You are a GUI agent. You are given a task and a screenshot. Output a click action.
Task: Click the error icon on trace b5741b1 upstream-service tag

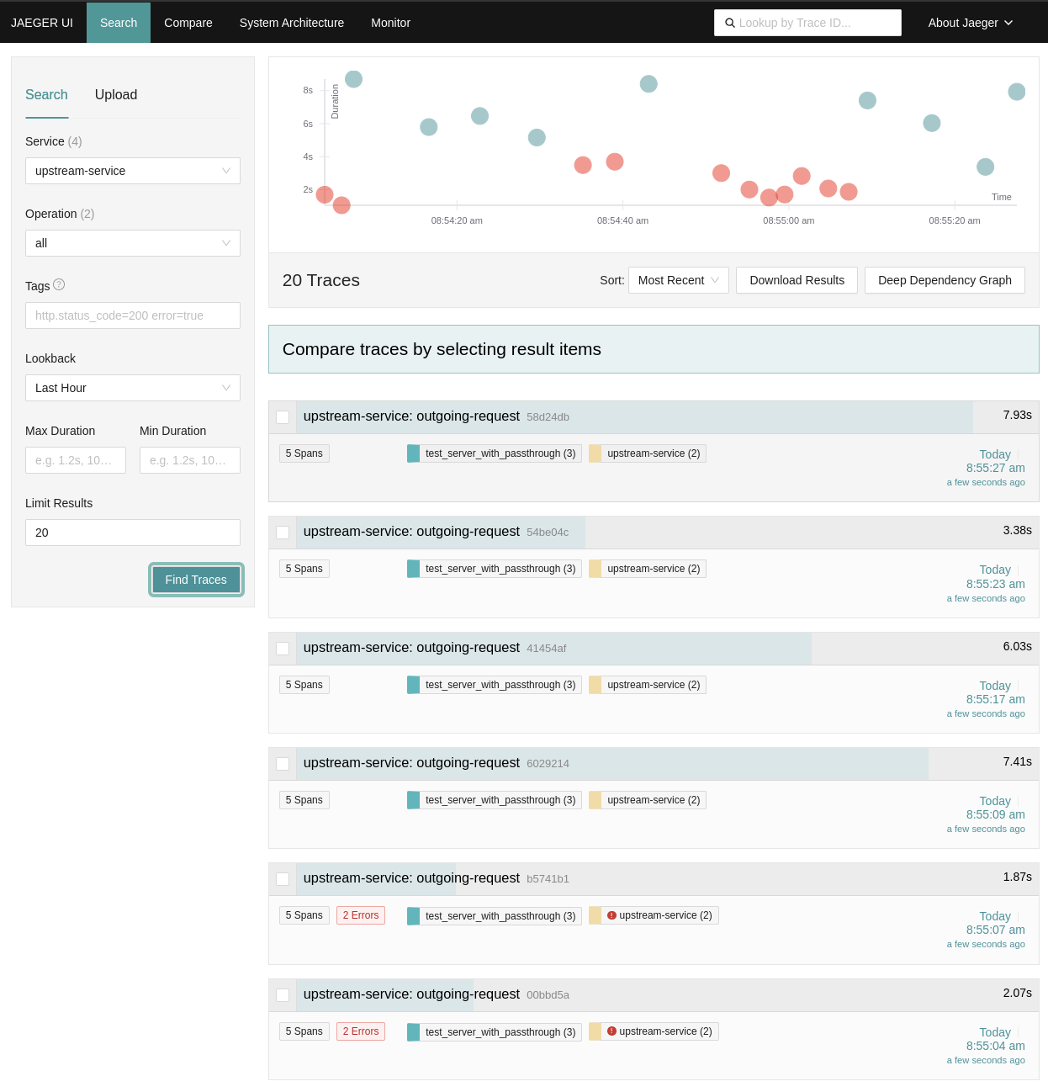point(611,915)
